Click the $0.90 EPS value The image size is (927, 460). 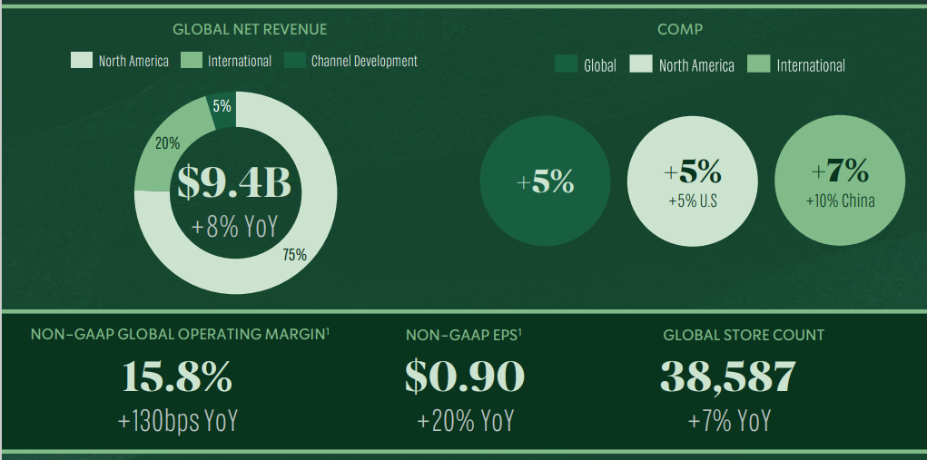pos(464,377)
